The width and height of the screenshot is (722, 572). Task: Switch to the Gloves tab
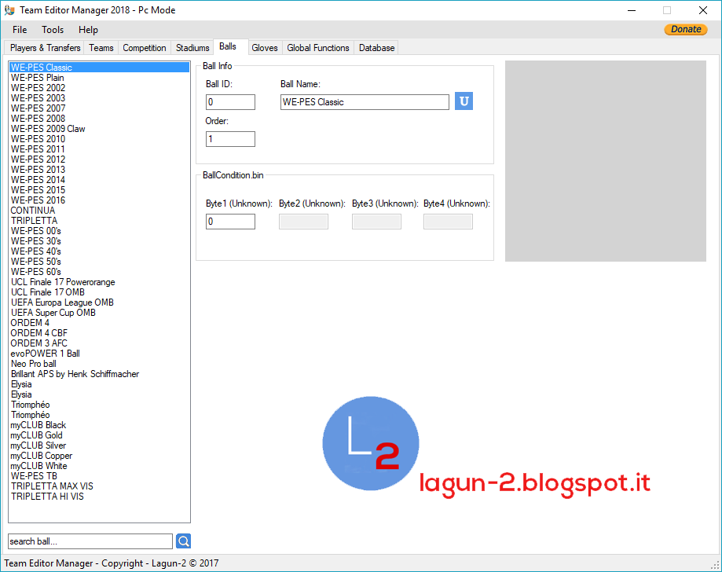coord(265,48)
